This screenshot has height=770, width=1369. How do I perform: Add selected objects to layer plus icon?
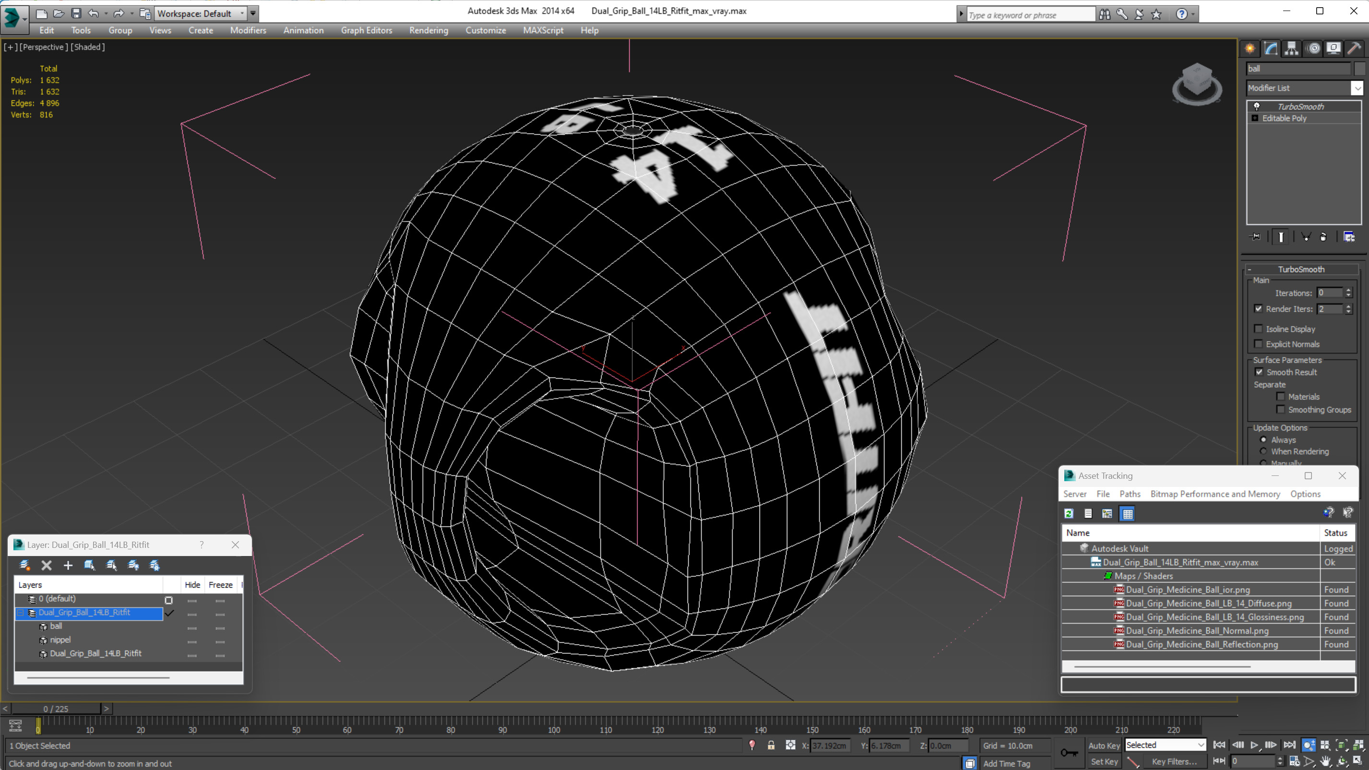point(68,565)
